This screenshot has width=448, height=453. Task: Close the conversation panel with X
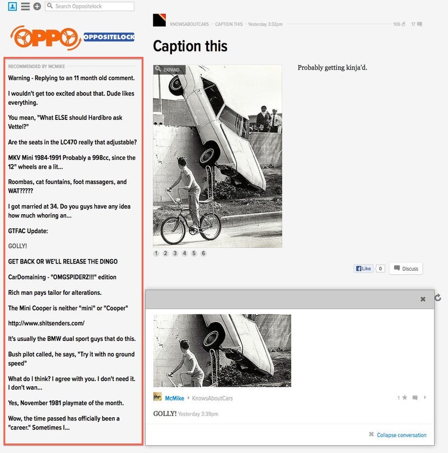point(423,299)
